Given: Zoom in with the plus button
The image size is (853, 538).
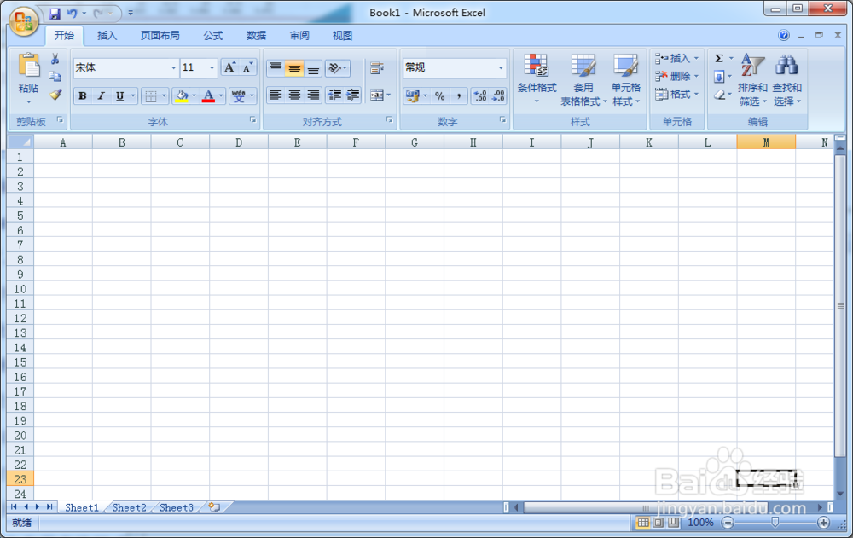Looking at the screenshot, I should (x=824, y=523).
